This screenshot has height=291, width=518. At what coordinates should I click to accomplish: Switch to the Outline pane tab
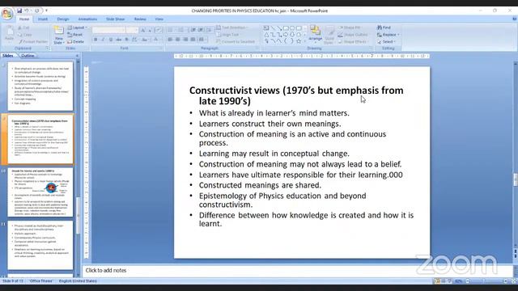(28, 56)
